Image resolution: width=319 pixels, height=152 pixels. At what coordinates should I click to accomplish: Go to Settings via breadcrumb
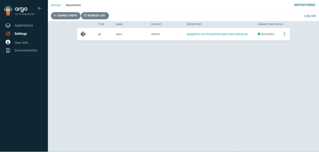pyautogui.click(x=56, y=5)
